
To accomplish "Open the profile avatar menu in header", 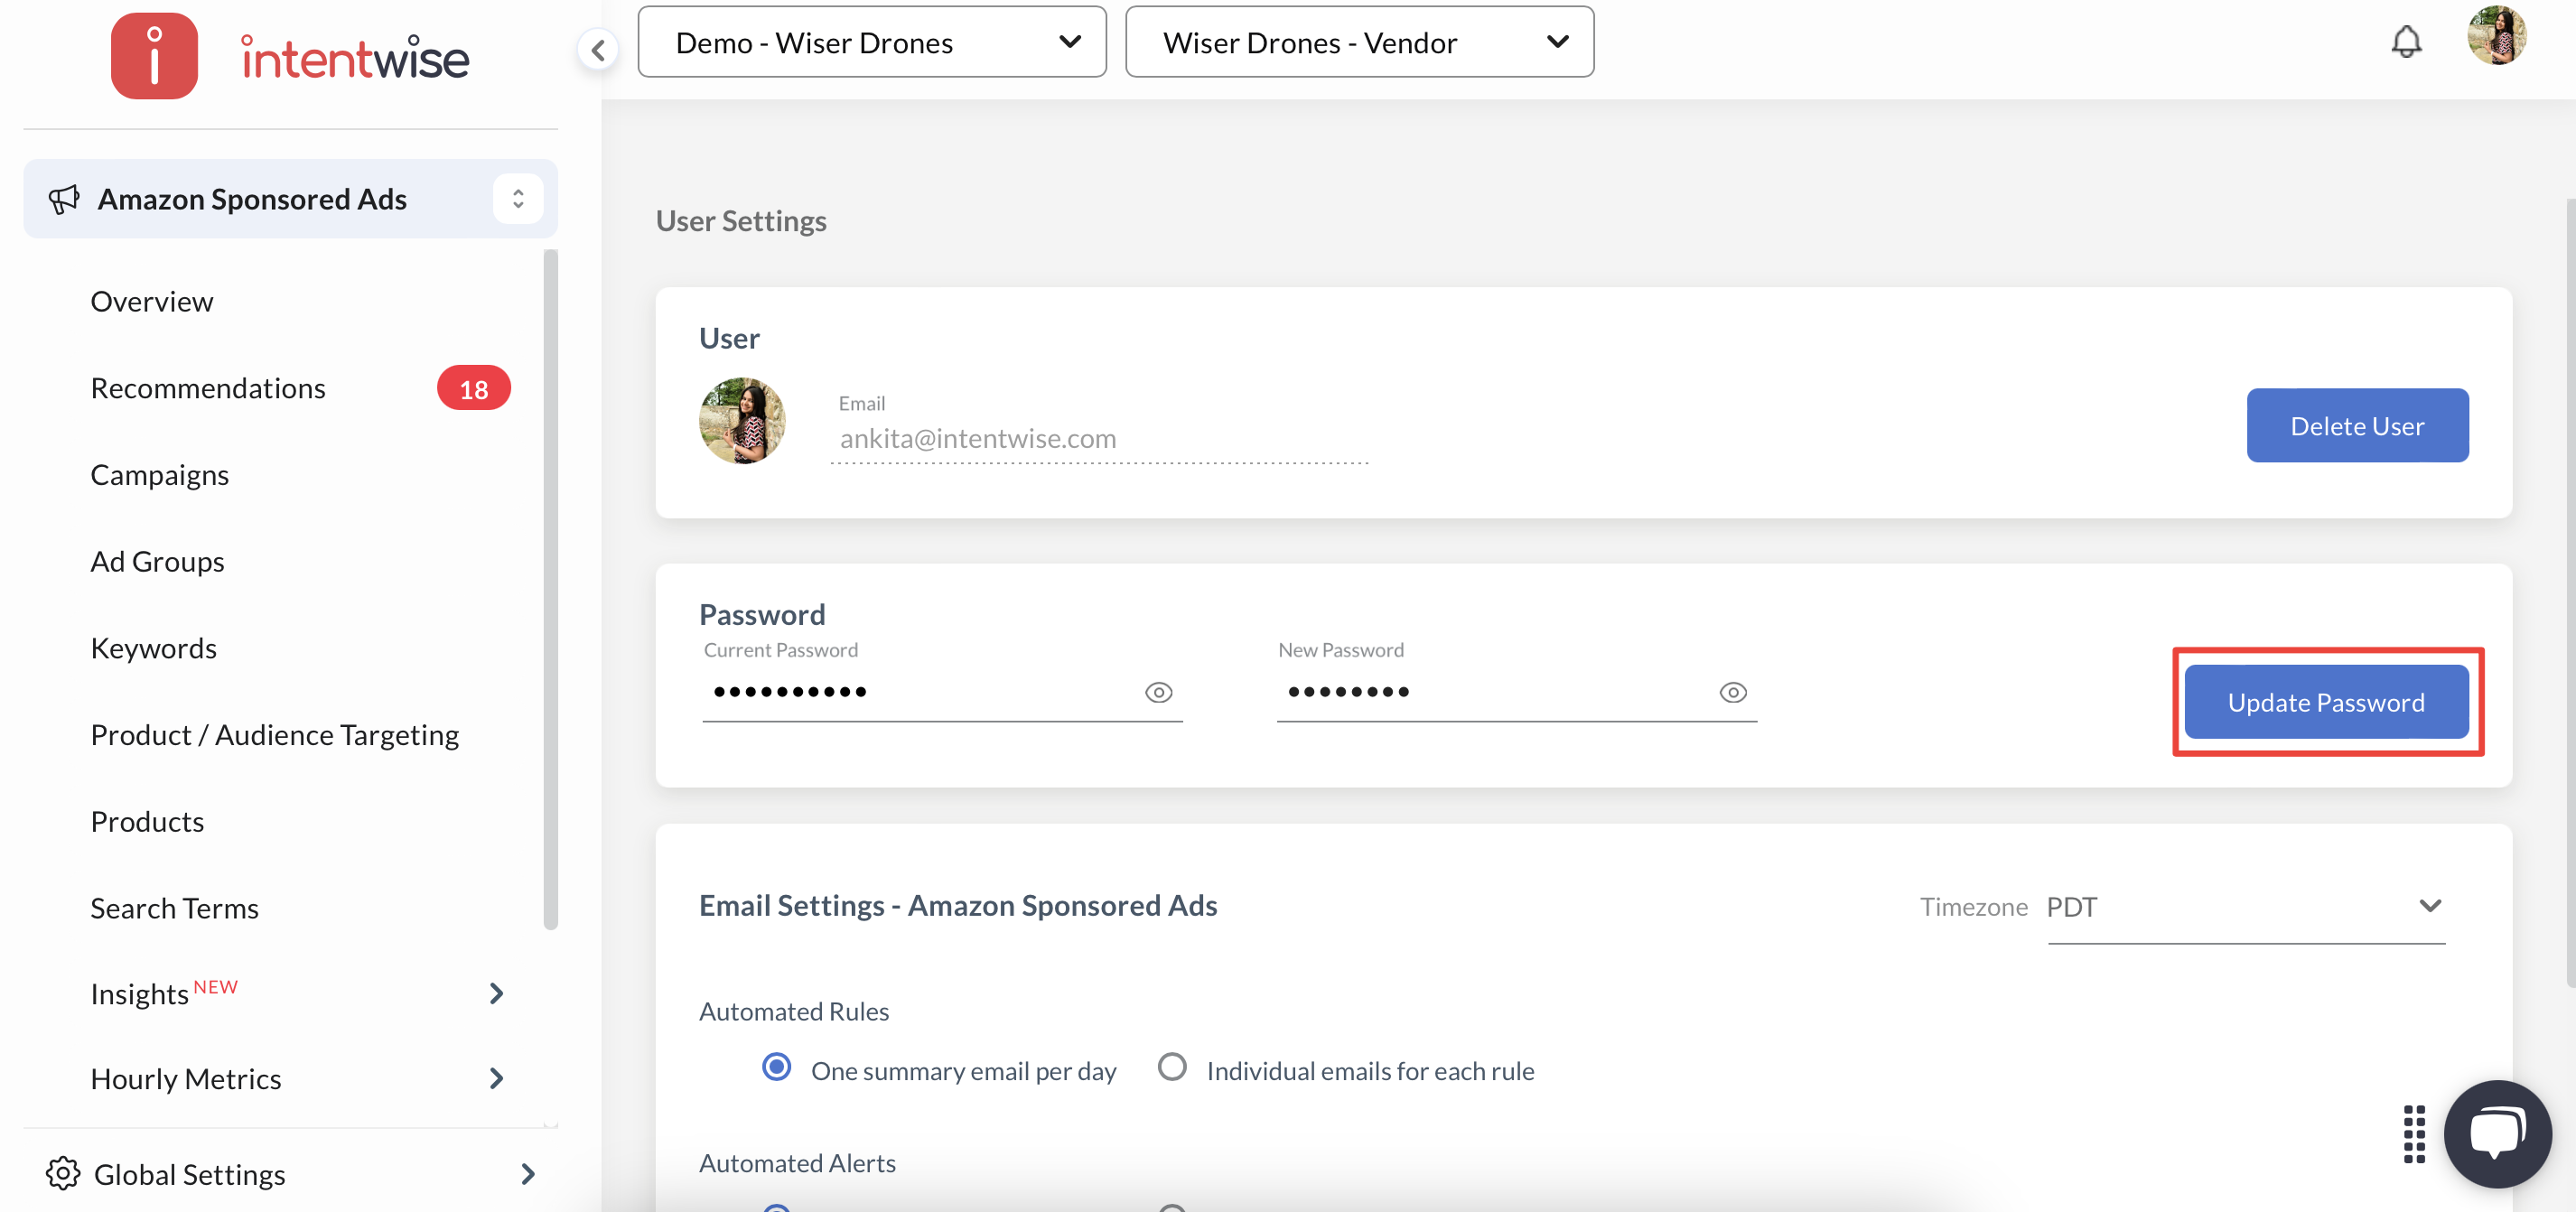I will (2497, 36).
